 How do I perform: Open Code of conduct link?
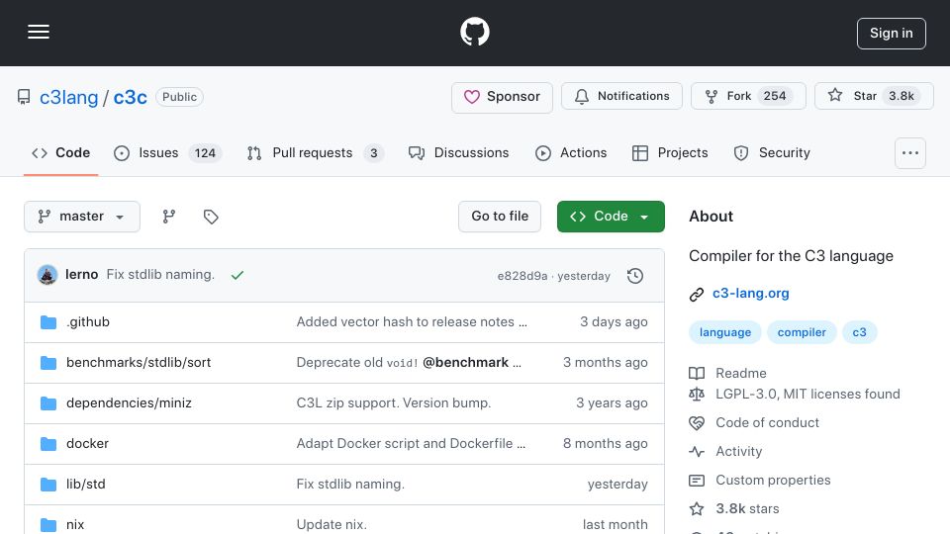pyautogui.click(x=767, y=422)
